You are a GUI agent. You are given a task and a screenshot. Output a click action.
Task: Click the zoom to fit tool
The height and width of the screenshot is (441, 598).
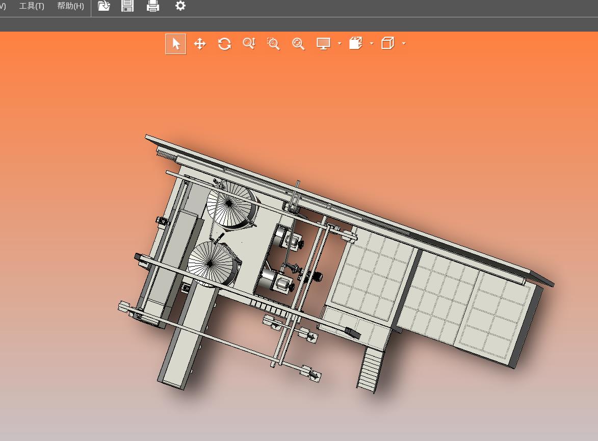(298, 44)
